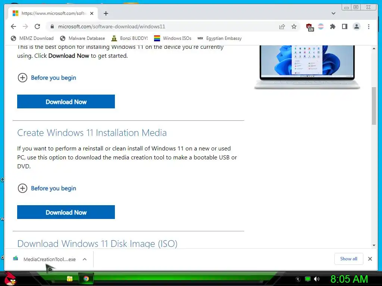Click Download Windows 11 Disk Image heading
This screenshot has width=382, height=286.
[x=97, y=244]
